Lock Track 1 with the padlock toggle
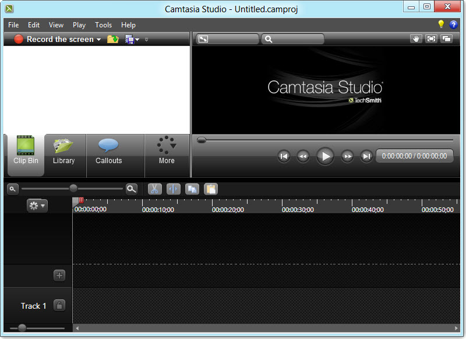The image size is (466, 339). pos(59,305)
